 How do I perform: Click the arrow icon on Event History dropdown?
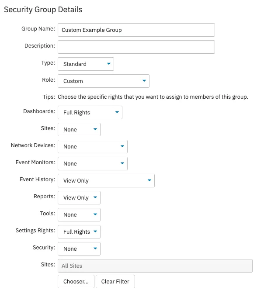pos(149,180)
